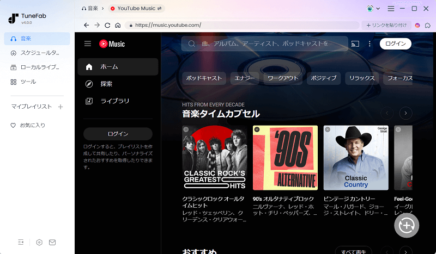Show next items in 音楽タイムカプセル carousel

pos(405,113)
